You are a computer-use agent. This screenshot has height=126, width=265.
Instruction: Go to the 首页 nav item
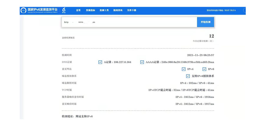[78, 10]
